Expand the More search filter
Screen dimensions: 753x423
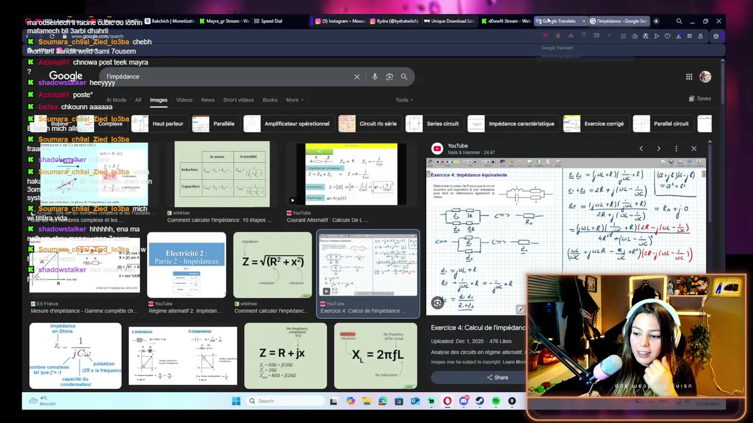pos(295,100)
